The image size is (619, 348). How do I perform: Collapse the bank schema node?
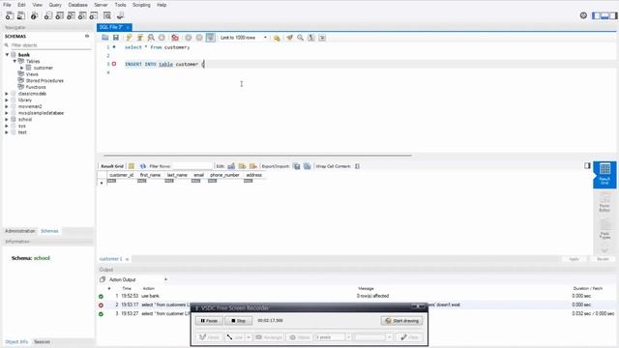(7, 55)
